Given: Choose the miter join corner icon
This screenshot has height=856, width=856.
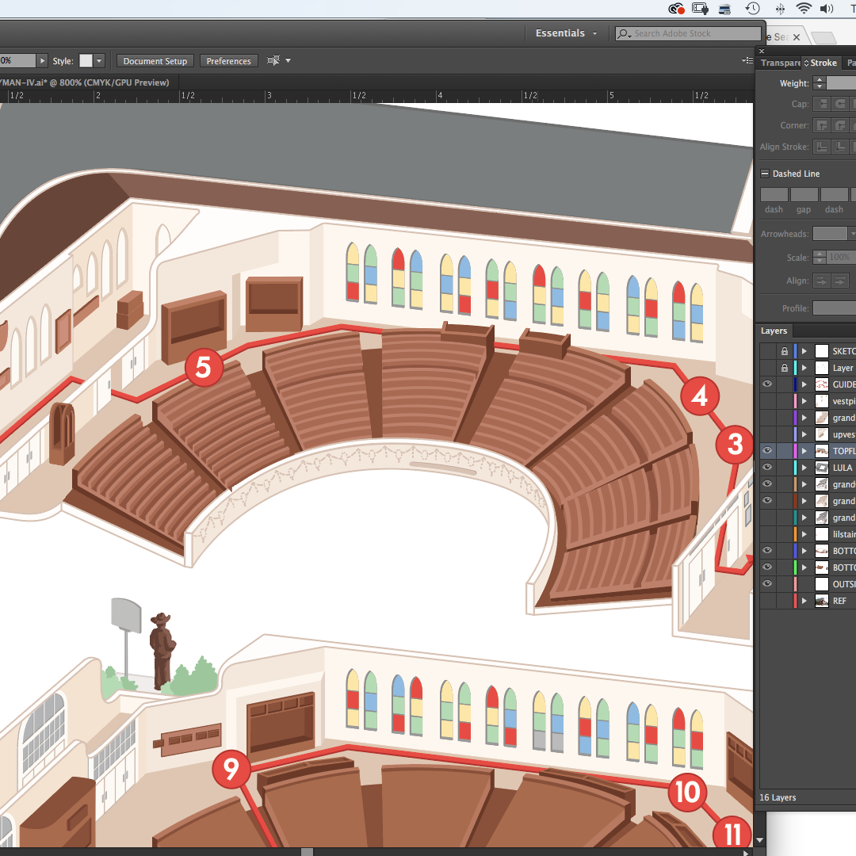Looking at the screenshot, I should coord(822,125).
